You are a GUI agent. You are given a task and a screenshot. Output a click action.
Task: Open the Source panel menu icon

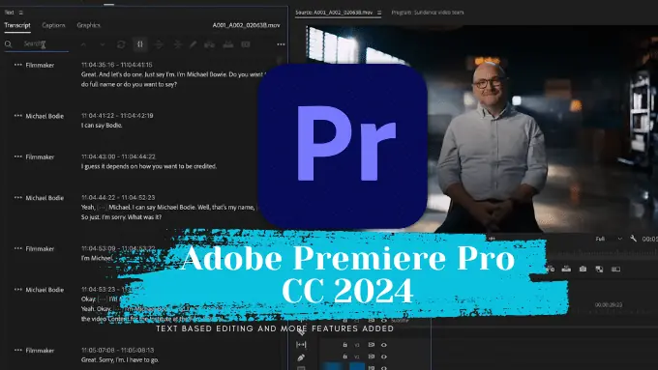point(379,13)
